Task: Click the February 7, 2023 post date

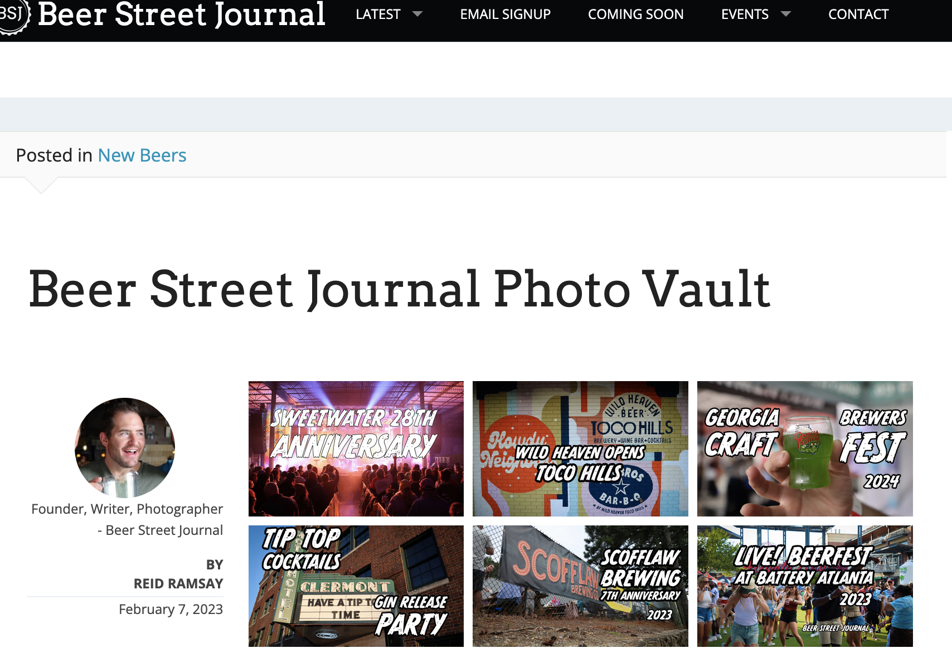Action: (171, 610)
